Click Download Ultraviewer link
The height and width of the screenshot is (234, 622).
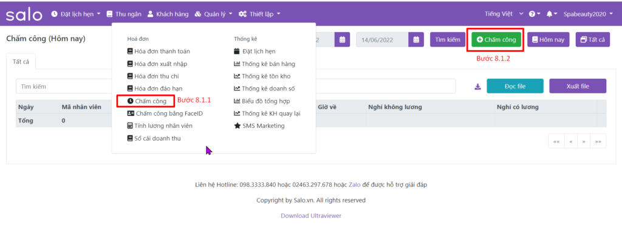311,216
